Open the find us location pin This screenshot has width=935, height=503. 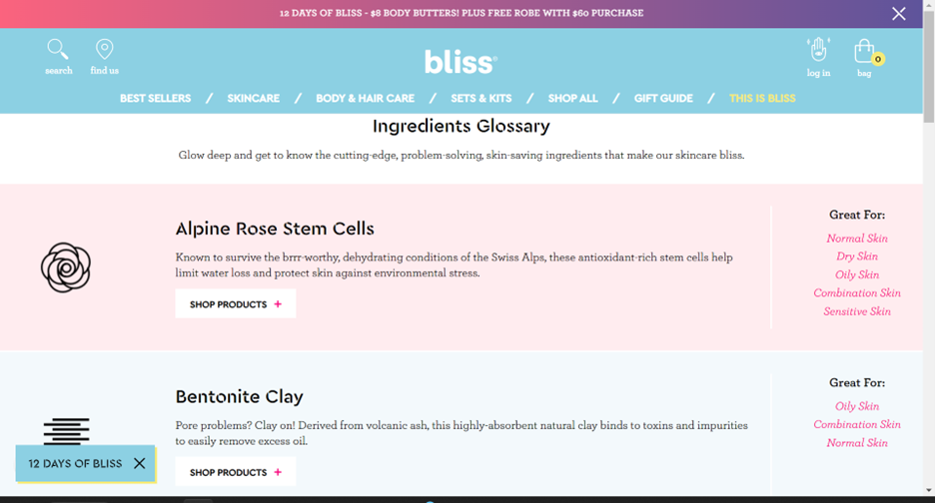[104, 50]
